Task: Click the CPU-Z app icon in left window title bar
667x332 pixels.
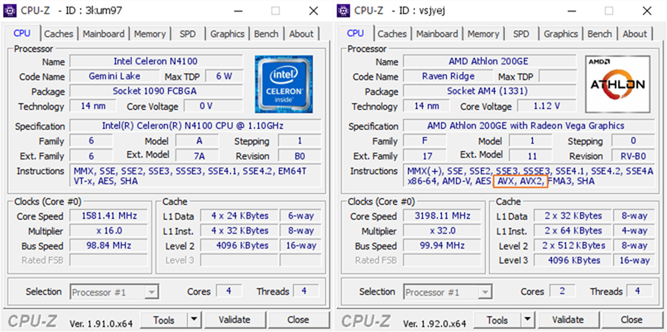Action: tap(11, 11)
